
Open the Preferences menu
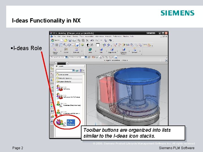(x=117, y=36)
